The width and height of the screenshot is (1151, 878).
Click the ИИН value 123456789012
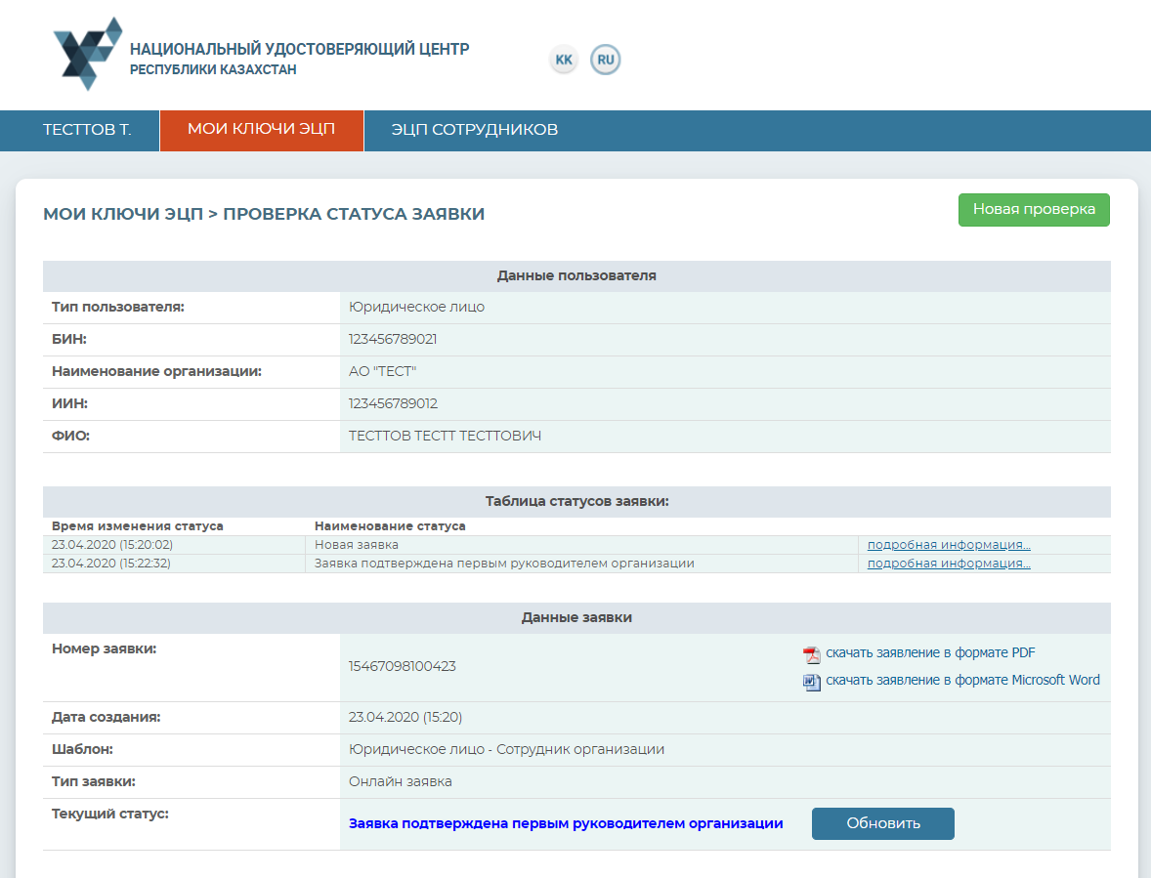tap(393, 404)
